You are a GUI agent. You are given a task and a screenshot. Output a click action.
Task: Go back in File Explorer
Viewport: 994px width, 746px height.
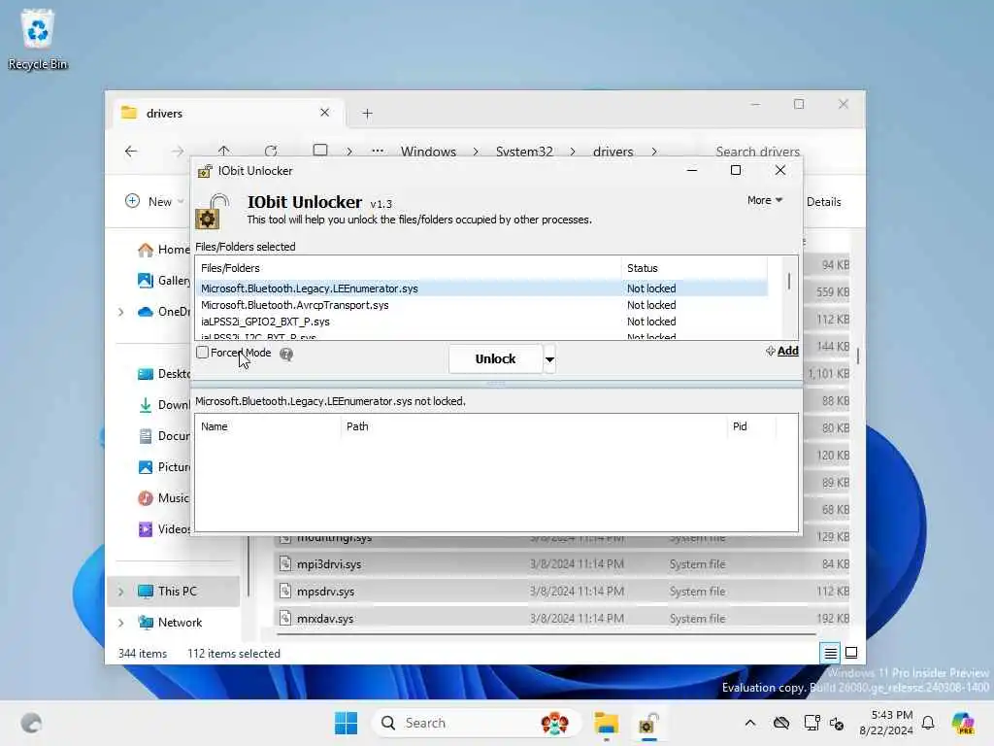[x=131, y=151]
